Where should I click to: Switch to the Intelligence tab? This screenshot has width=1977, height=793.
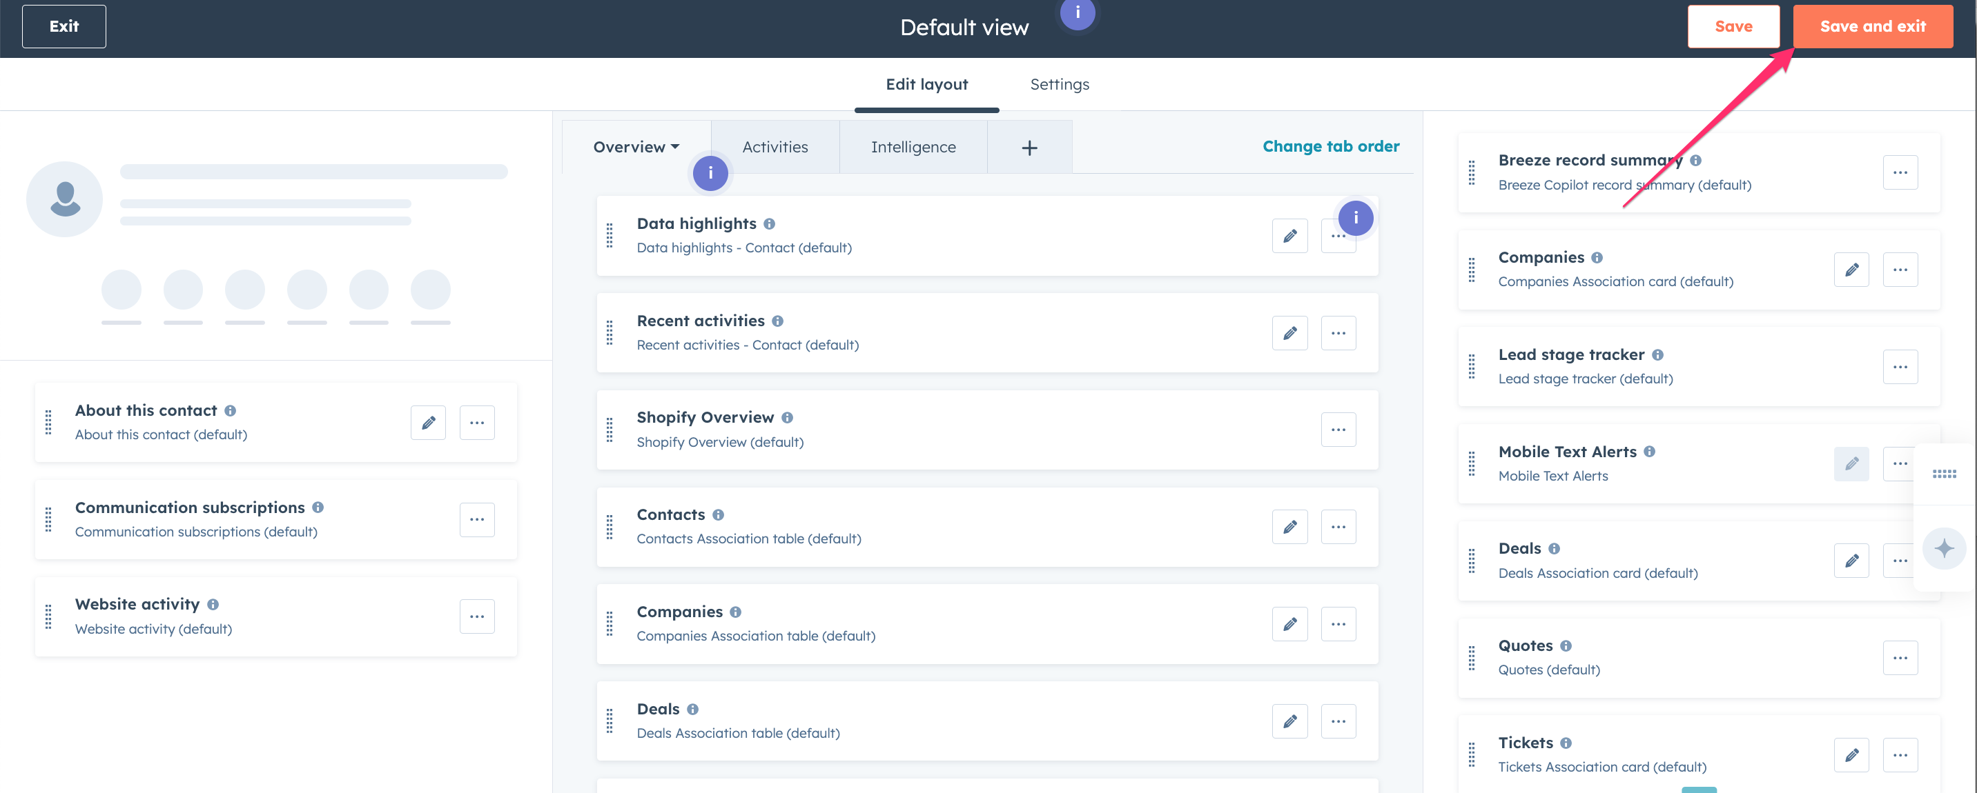tap(913, 146)
